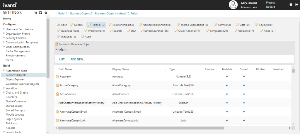This screenshot has width=300, height=139.
Task: Toggle Stored check for ActualCategory field
Action: tap(244, 85)
